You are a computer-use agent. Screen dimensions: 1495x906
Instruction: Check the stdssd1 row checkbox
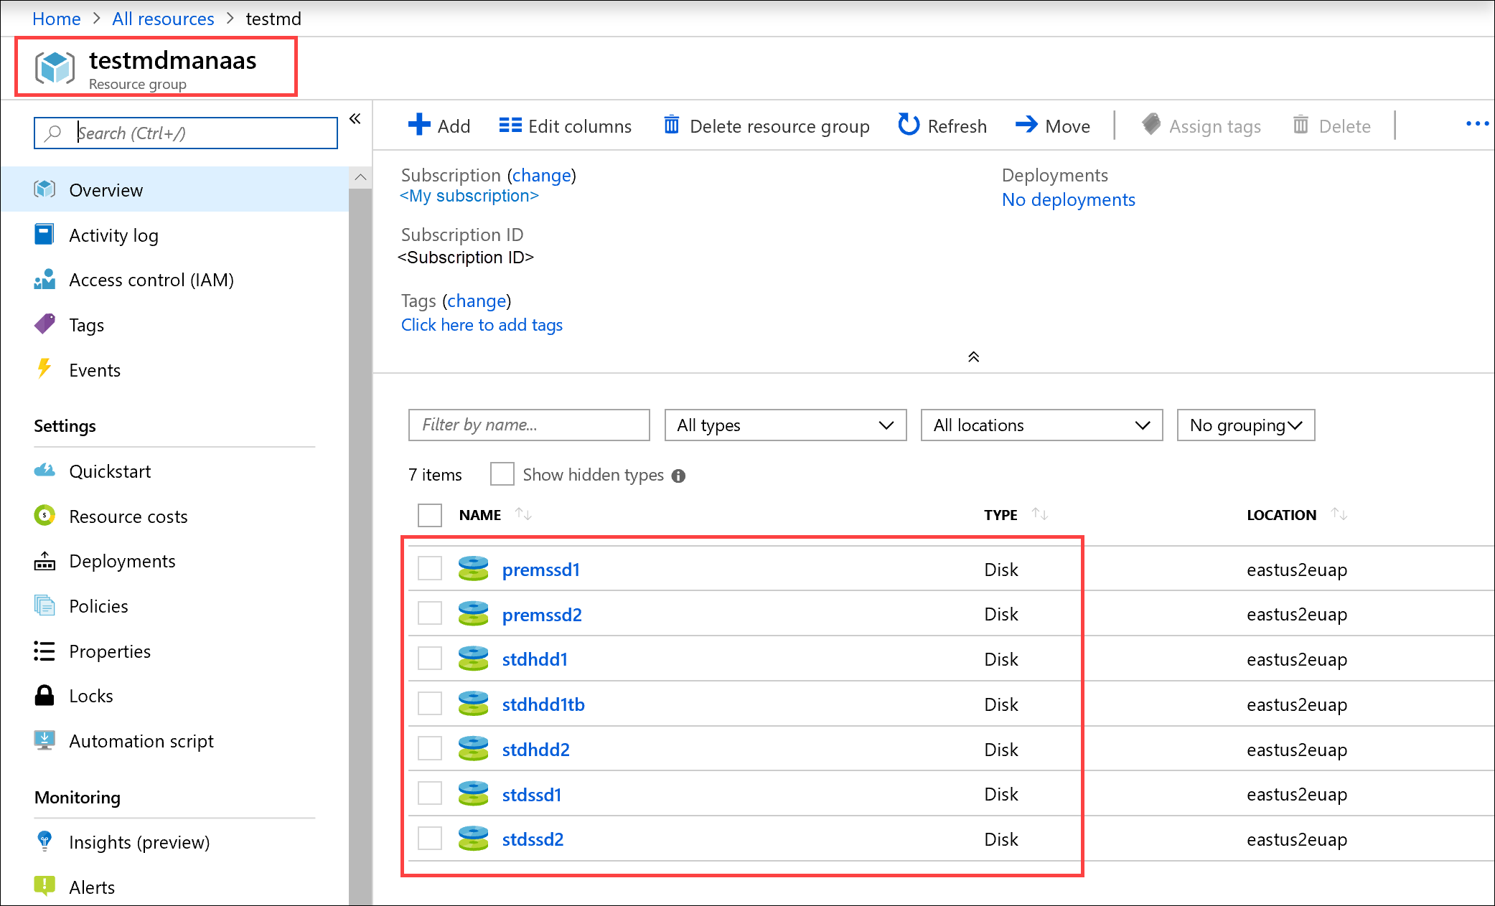pyautogui.click(x=430, y=793)
